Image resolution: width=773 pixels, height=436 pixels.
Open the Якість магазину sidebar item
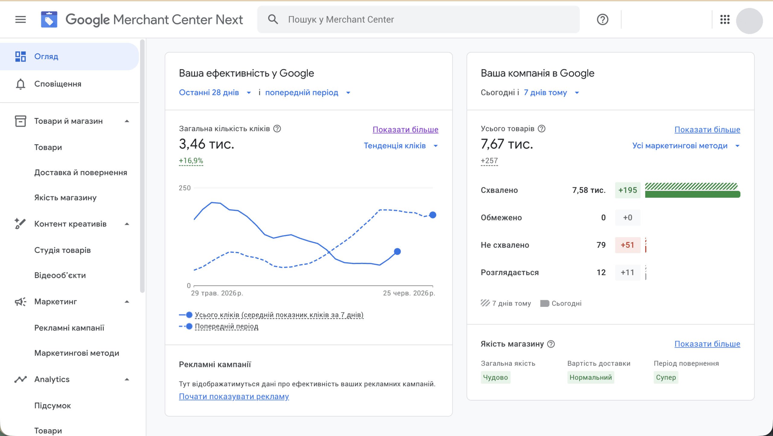tap(66, 198)
